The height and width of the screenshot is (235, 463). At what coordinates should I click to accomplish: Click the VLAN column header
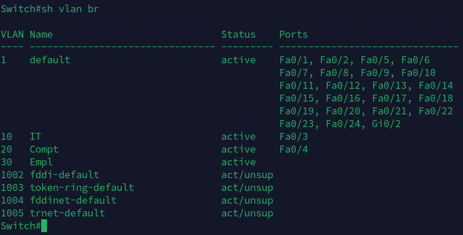12,34
